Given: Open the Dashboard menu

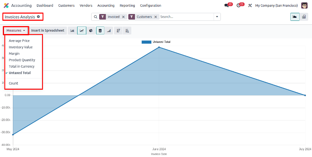Looking at the screenshot, I should (x=45, y=6).
